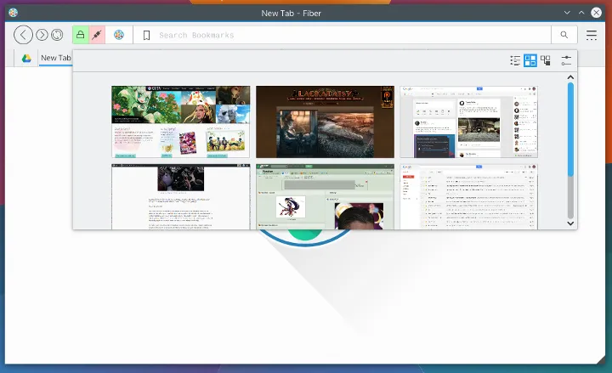Reload the page with the refresh icon

(x=57, y=35)
